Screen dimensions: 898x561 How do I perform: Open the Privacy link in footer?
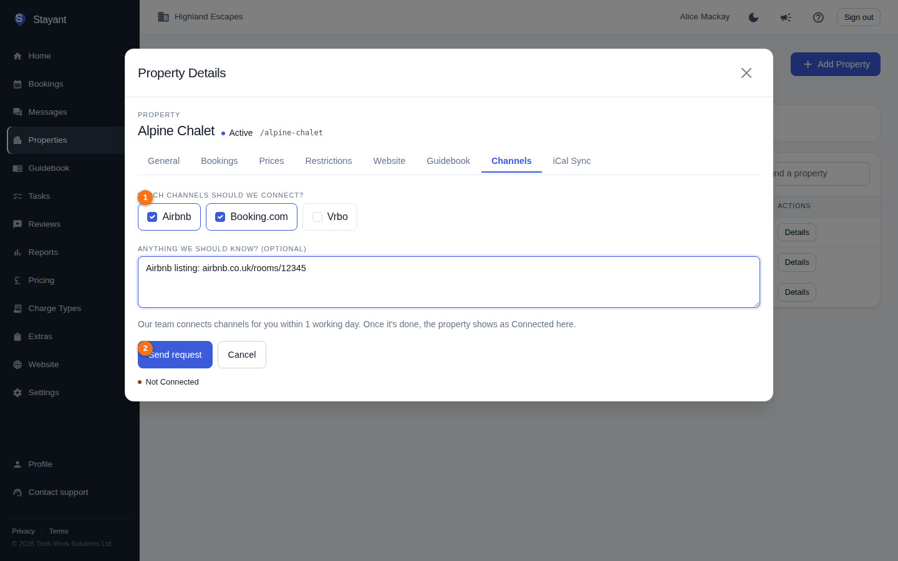tap(23, 531)
